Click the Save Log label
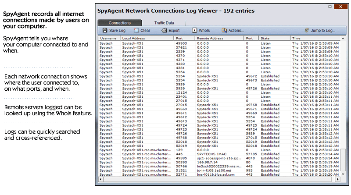The image size is (351, 195). 117,30
